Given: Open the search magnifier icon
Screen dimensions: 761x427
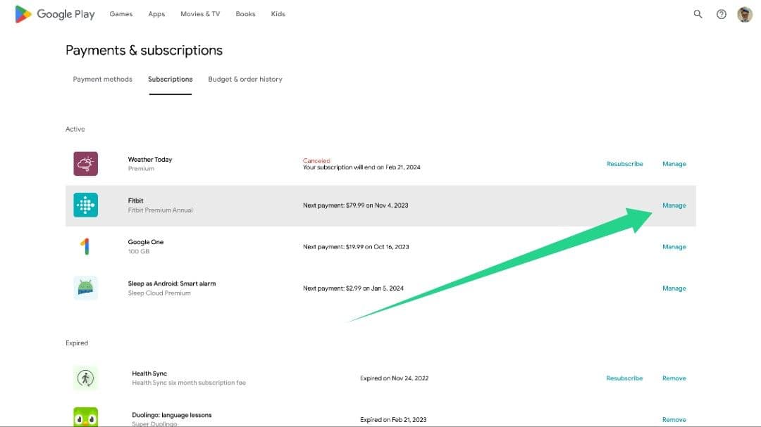Looking at the screenshot, I should point(698,14).
